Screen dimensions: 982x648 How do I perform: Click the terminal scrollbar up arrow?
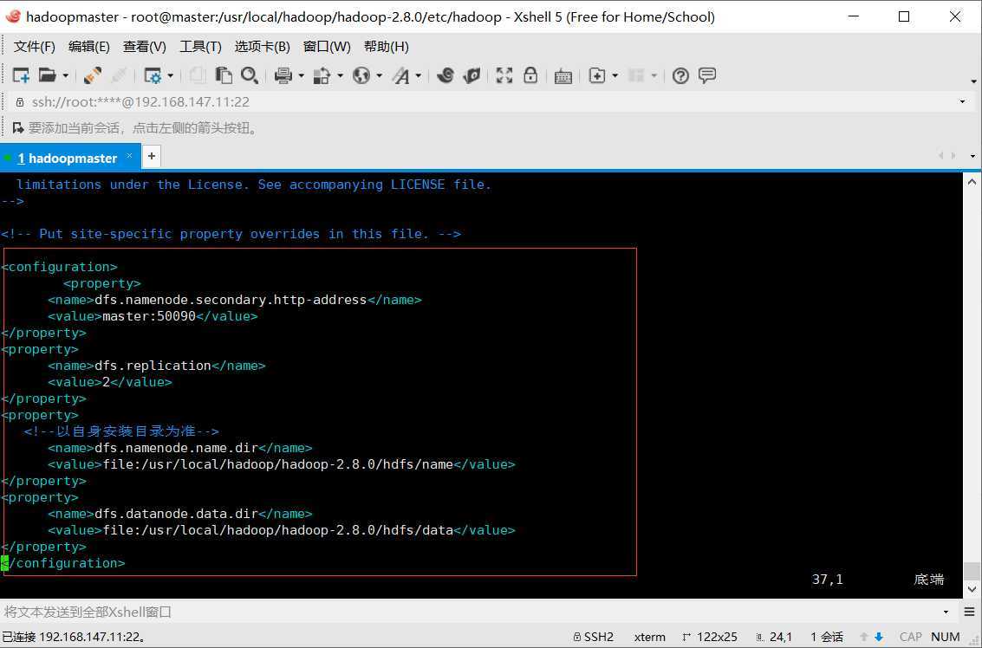click(972, 182)
